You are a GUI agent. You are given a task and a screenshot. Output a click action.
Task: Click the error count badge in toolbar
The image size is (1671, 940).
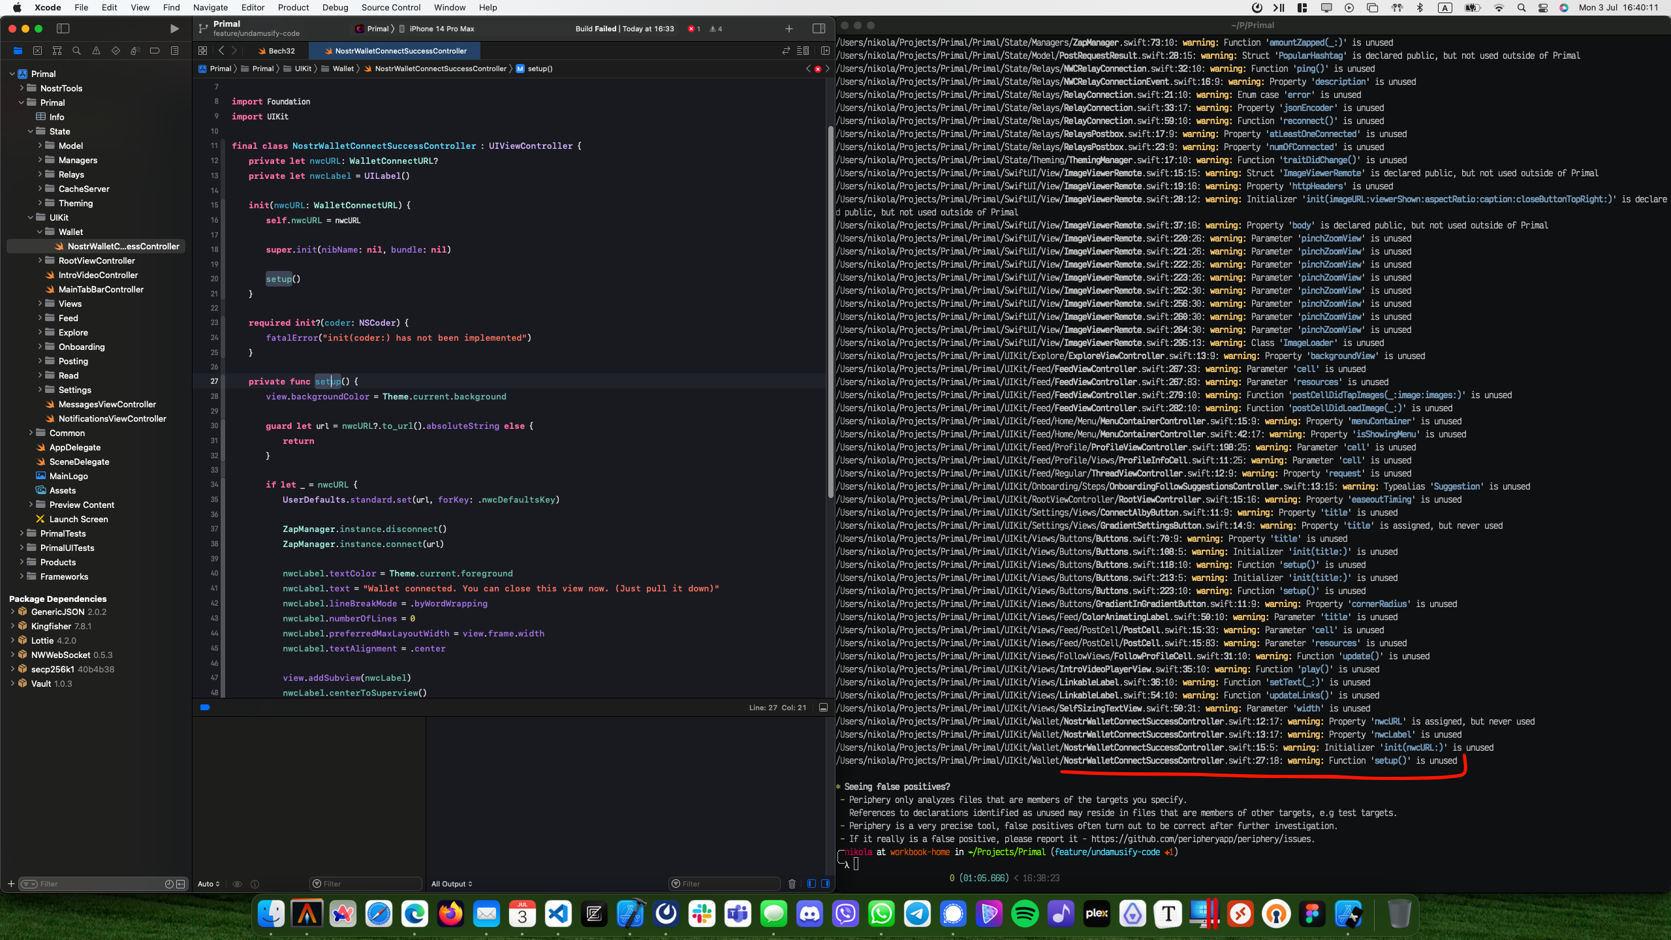click(x=694, y=28)
